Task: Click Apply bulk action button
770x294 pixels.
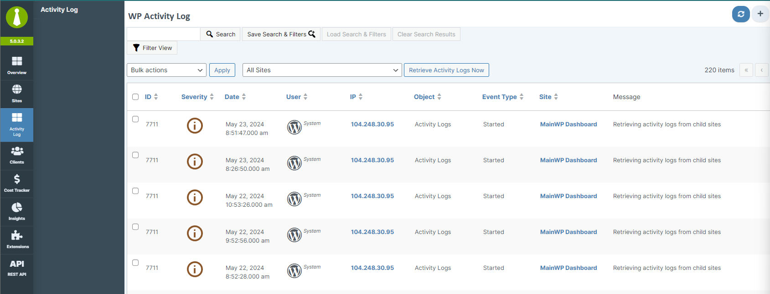Action: point(222,70)
